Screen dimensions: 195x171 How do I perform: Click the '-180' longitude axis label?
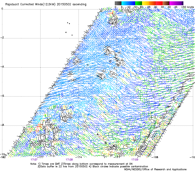click(3, 157)
